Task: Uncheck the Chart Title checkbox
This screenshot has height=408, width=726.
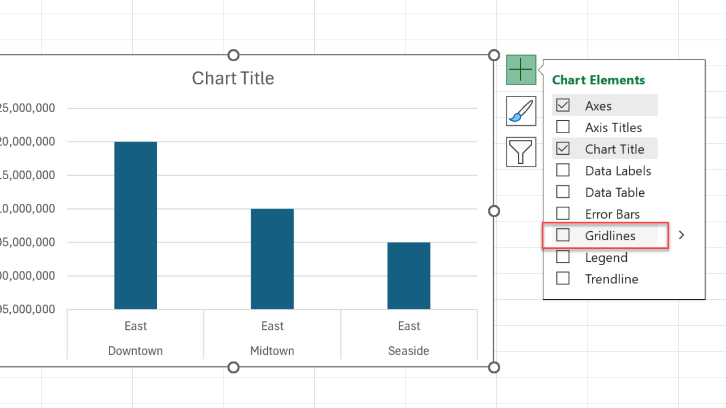Action: pyautogui.click(x=563, y=149)
